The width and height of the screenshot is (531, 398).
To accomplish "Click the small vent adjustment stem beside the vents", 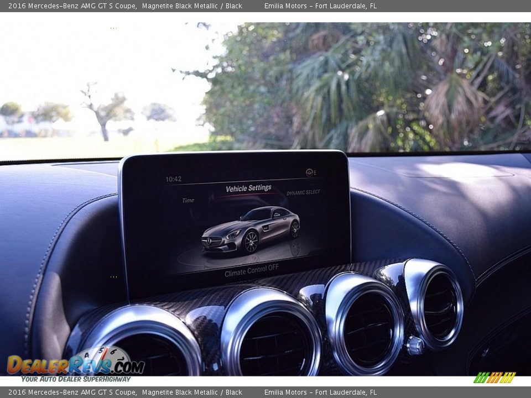I will [414, 345].
